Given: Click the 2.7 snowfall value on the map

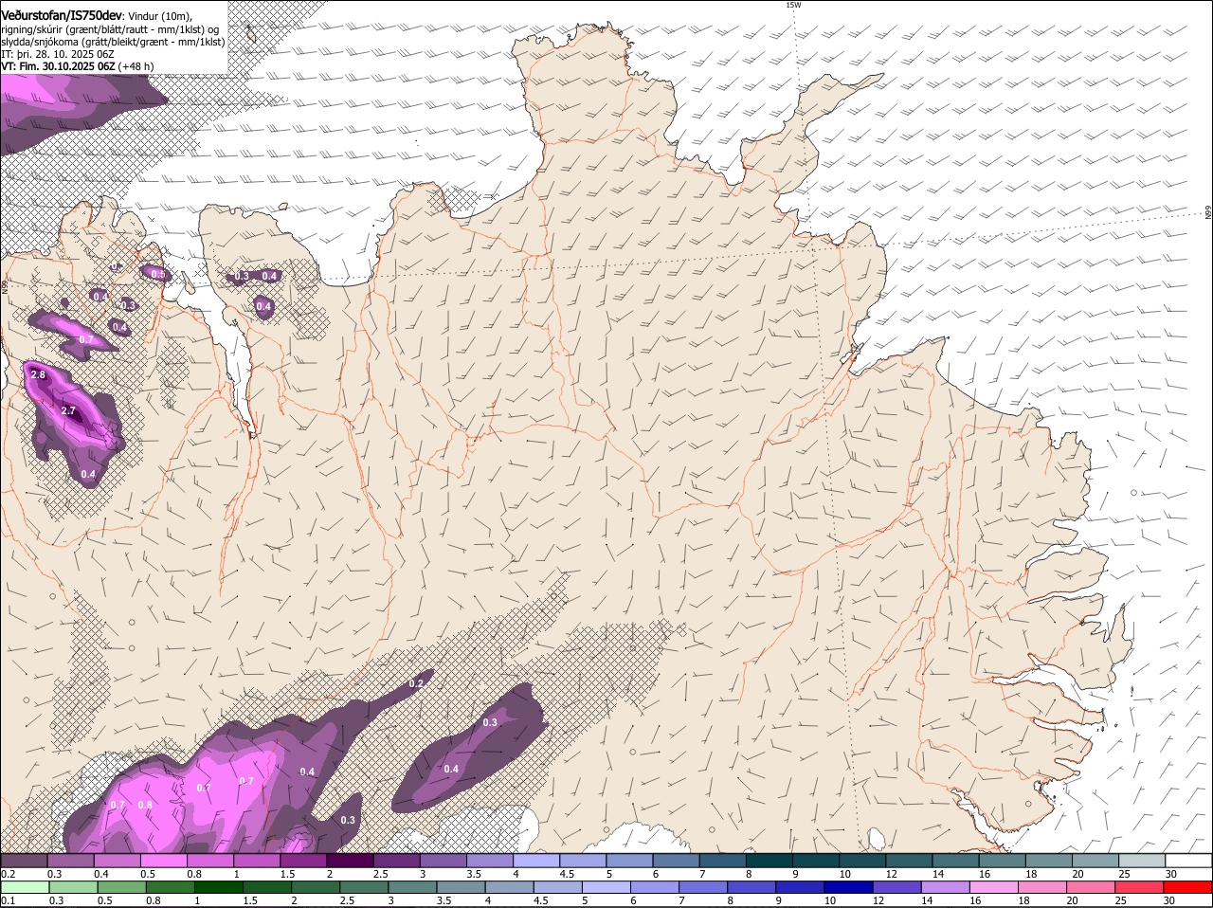Looking at the screenshot, I should point(67,410).
